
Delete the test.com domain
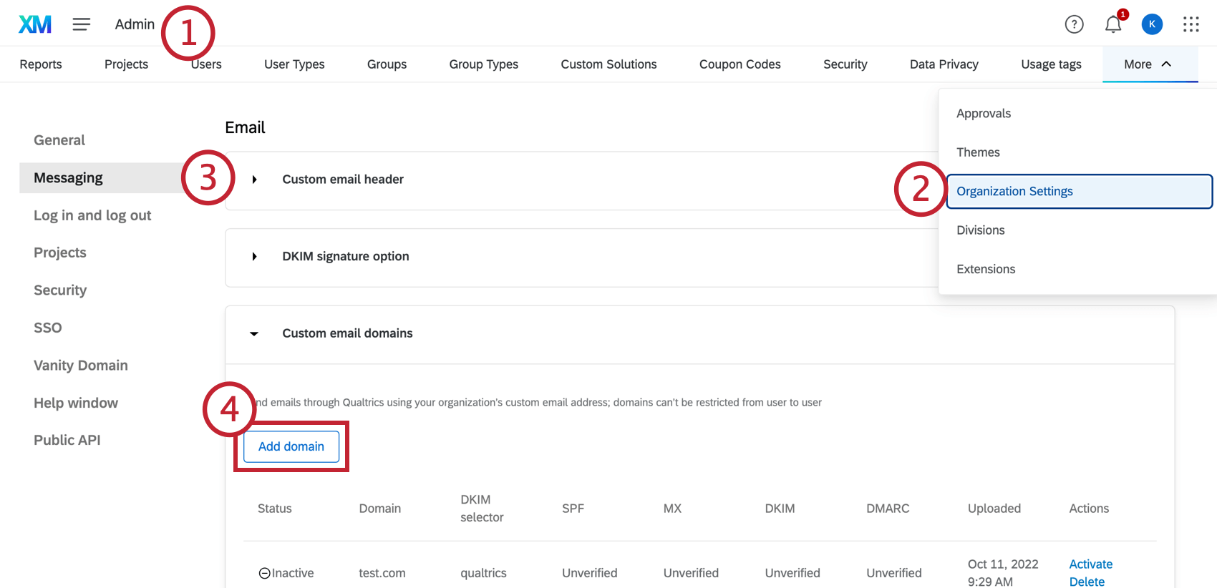tap(1087, 582)
